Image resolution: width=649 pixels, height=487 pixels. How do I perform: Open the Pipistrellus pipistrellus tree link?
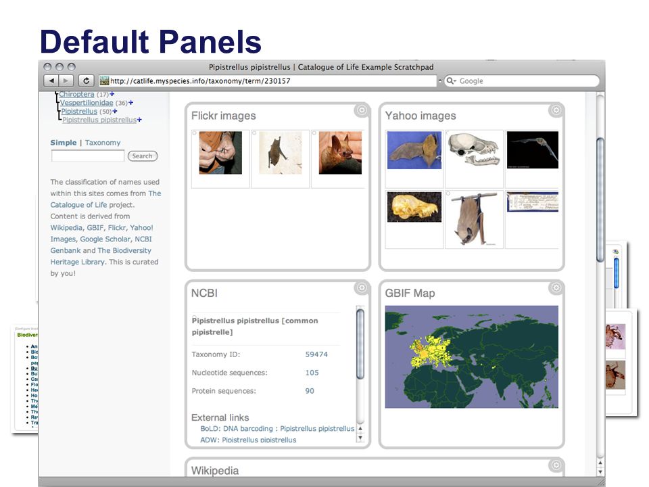[x=99, y=120]
